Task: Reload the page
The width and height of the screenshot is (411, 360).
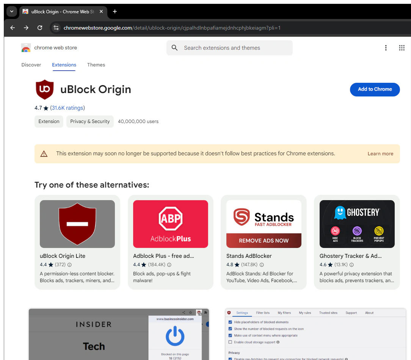Action: [39, 28]
